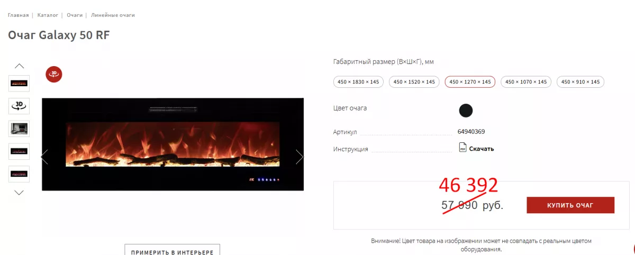Show next fireplace image with right arrow
Viewport: 635px width, 255px height.
pos(300,157)
